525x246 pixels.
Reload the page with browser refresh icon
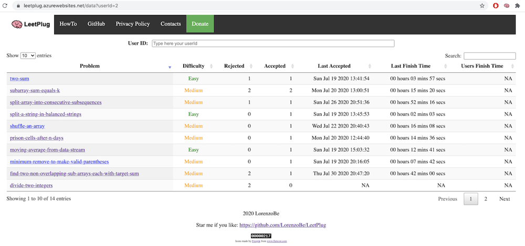5,6
